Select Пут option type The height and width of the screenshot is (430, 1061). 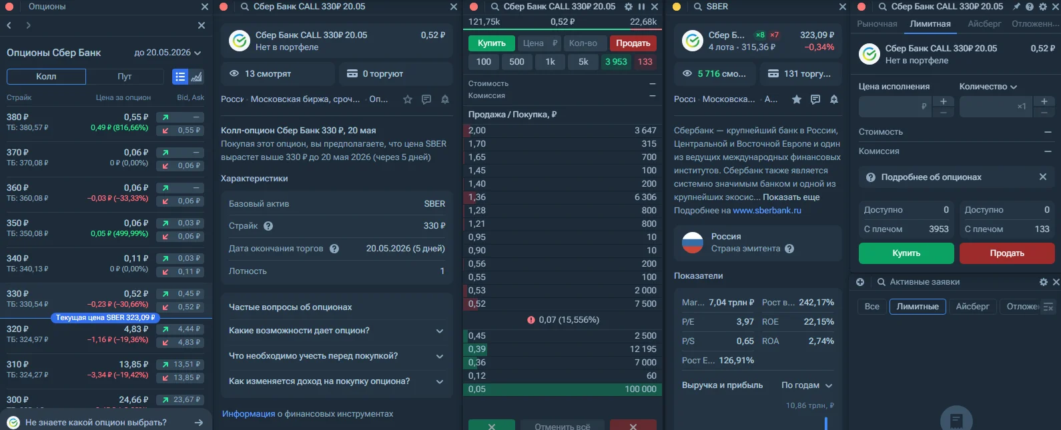pos(125,77)
